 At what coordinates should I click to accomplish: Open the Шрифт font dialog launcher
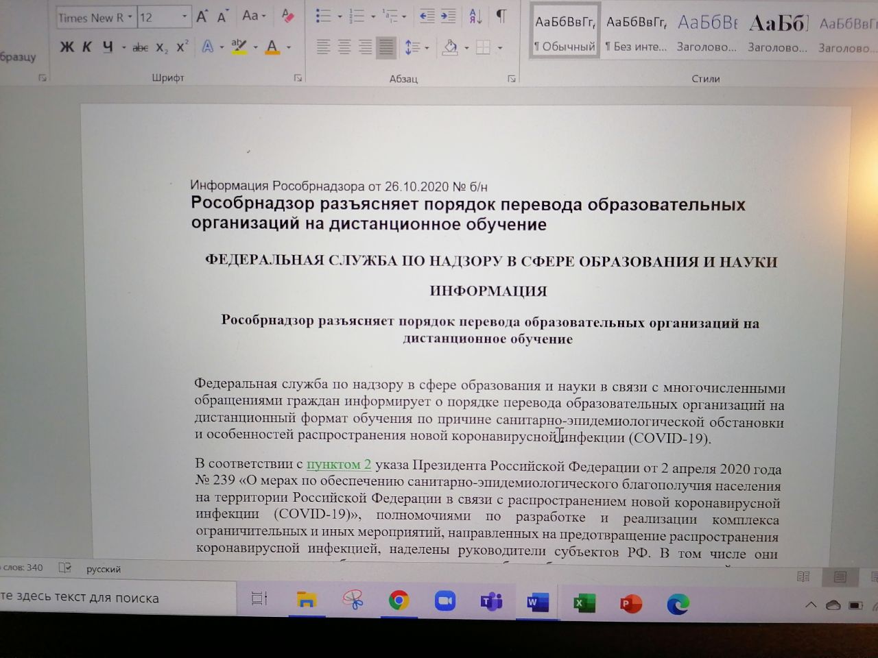tap(298, 78)
